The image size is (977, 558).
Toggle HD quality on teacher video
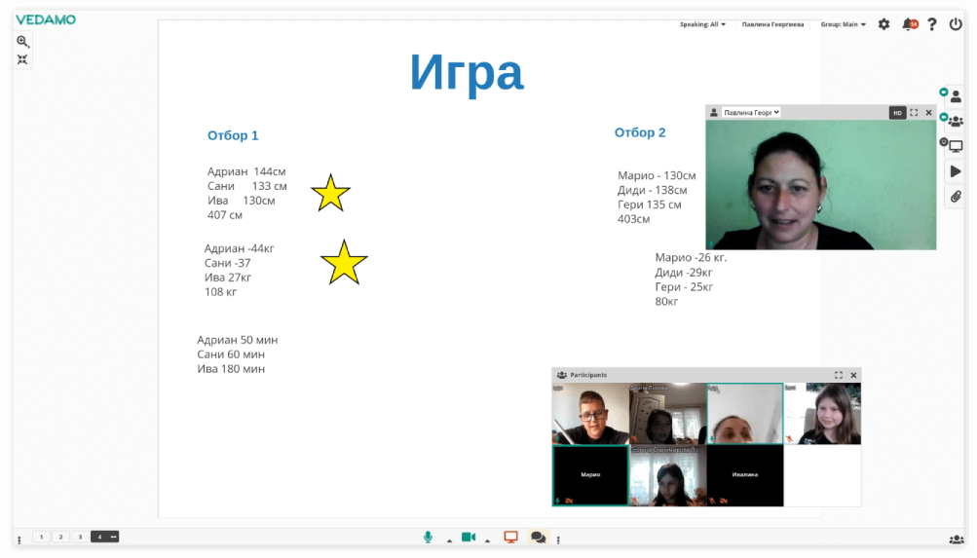897,113
